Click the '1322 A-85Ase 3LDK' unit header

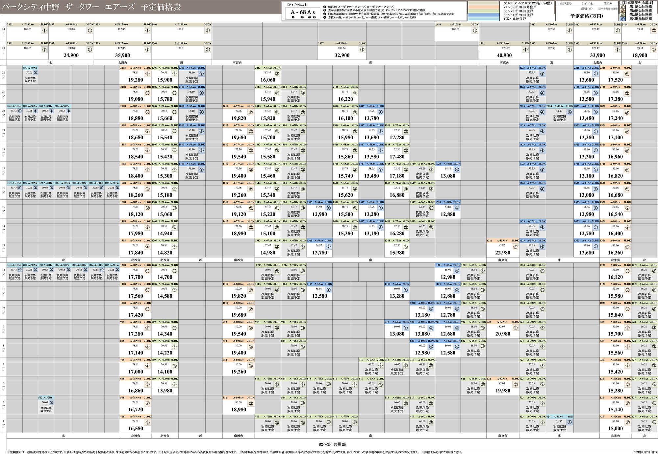pos(503,240)
